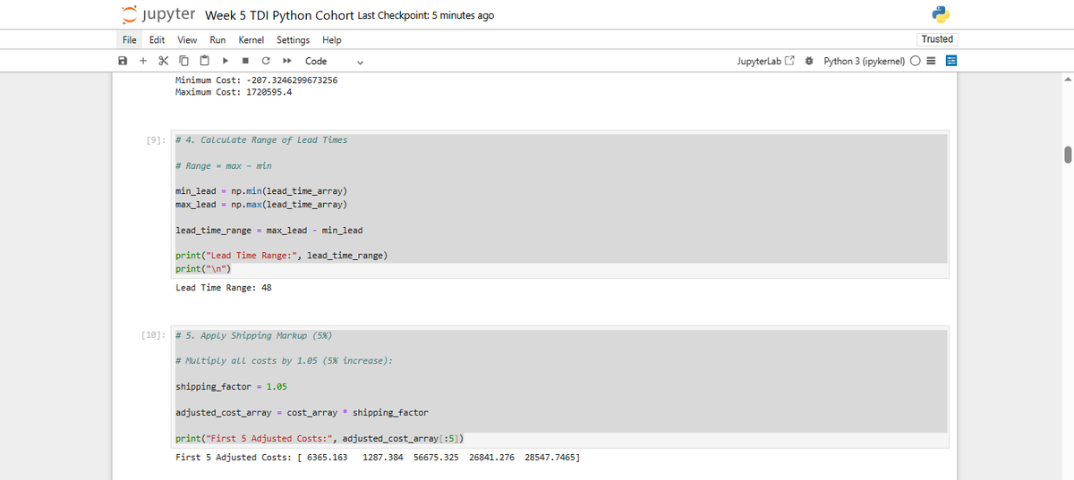The width and height of the screenshot is (1074, 480).
Task: Enable the debugger bug icon
Action: 809,62
